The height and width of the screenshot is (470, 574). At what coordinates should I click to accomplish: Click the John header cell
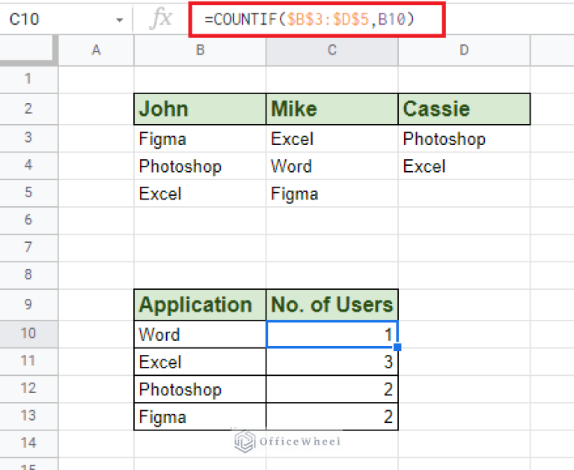click(200, 109)
